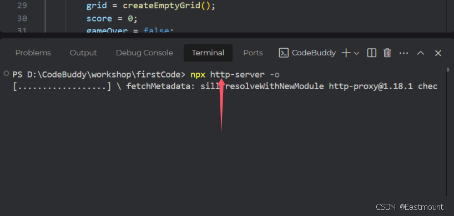Switch to the Ports tab
Viewport: 454px width, 216px height.
click(x=253, y=53)
